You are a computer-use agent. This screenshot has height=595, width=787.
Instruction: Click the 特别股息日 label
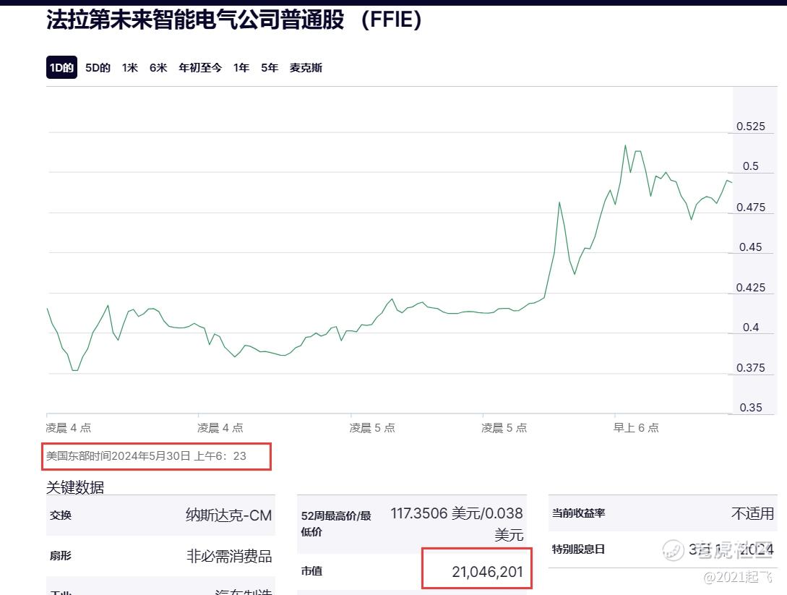tap(579, 549)
